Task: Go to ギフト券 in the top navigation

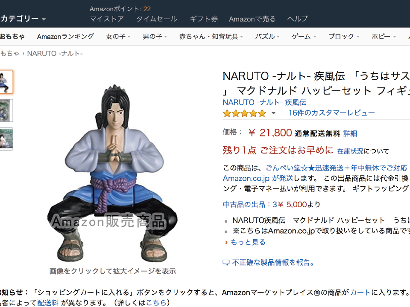Action: coord(204,19)
